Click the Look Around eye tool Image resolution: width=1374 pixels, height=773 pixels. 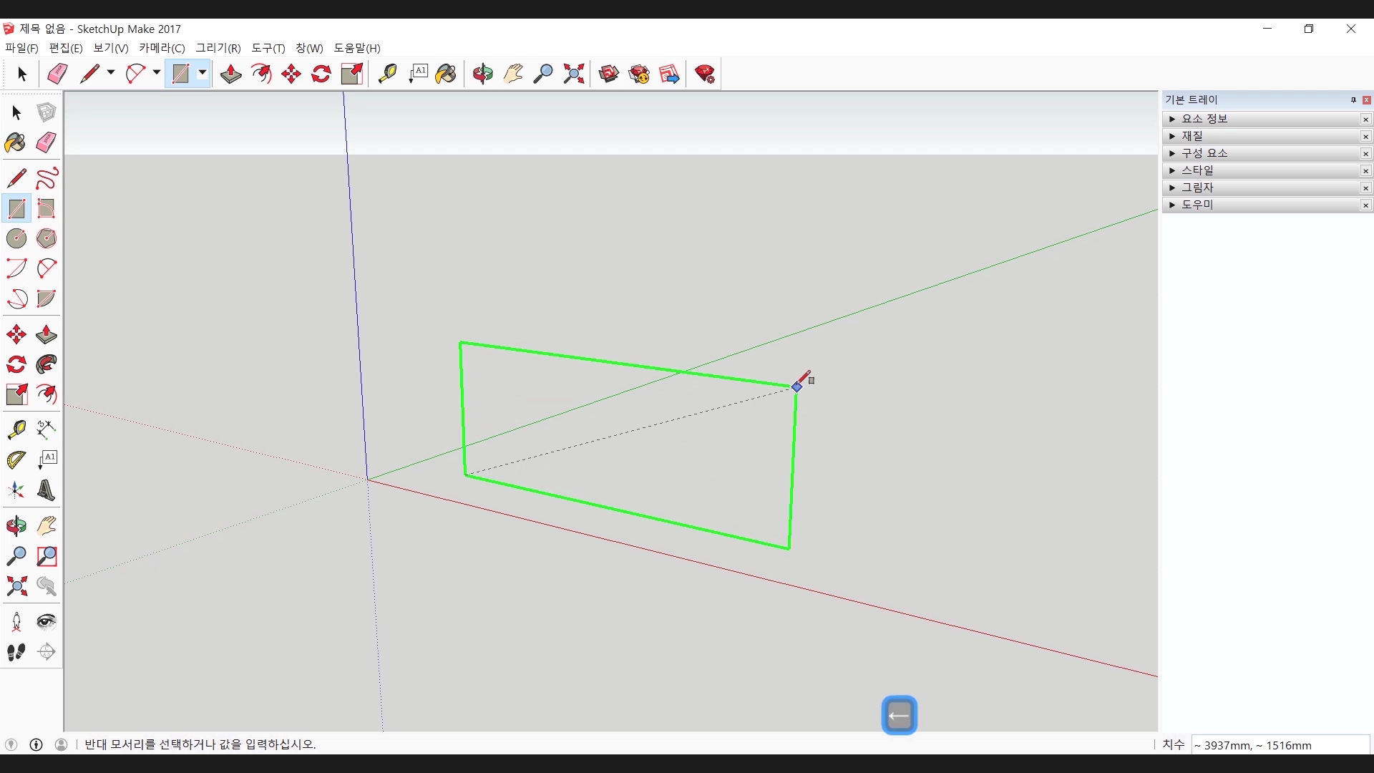(47, 621)
